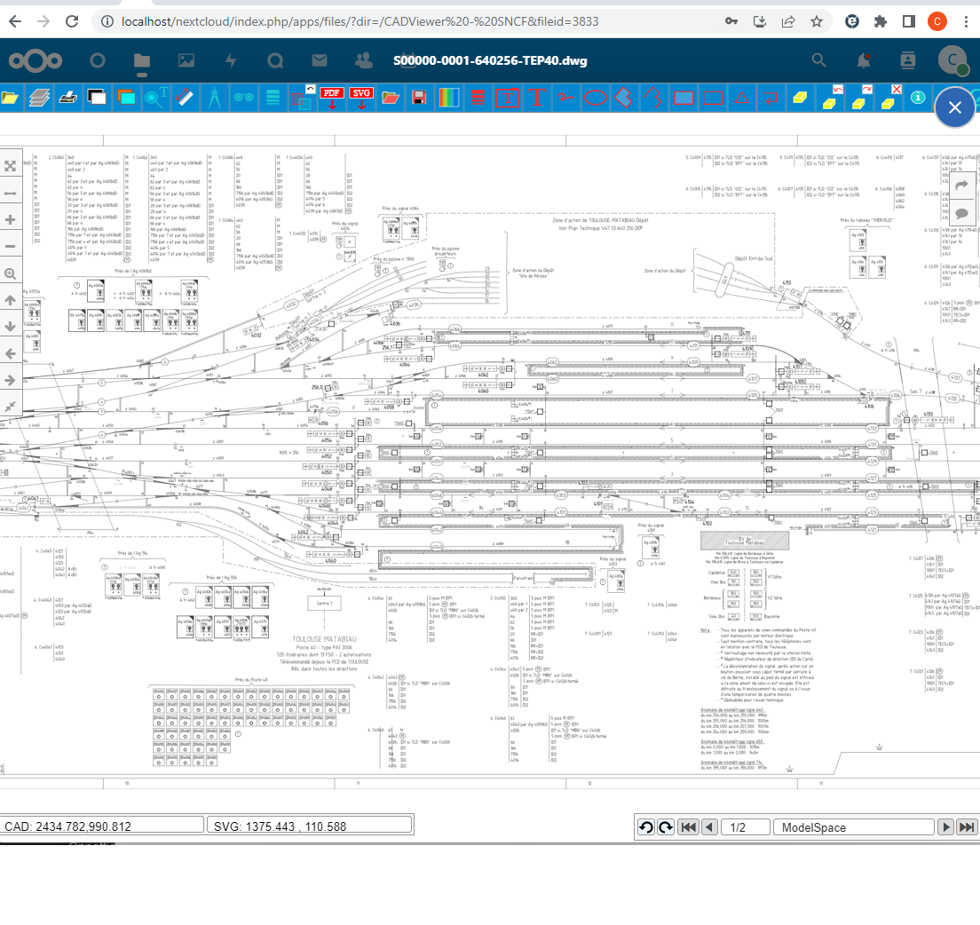The image size is (980, 925).
Task: Click the orange and cyan overlapping windows tool
Action: 126,98
